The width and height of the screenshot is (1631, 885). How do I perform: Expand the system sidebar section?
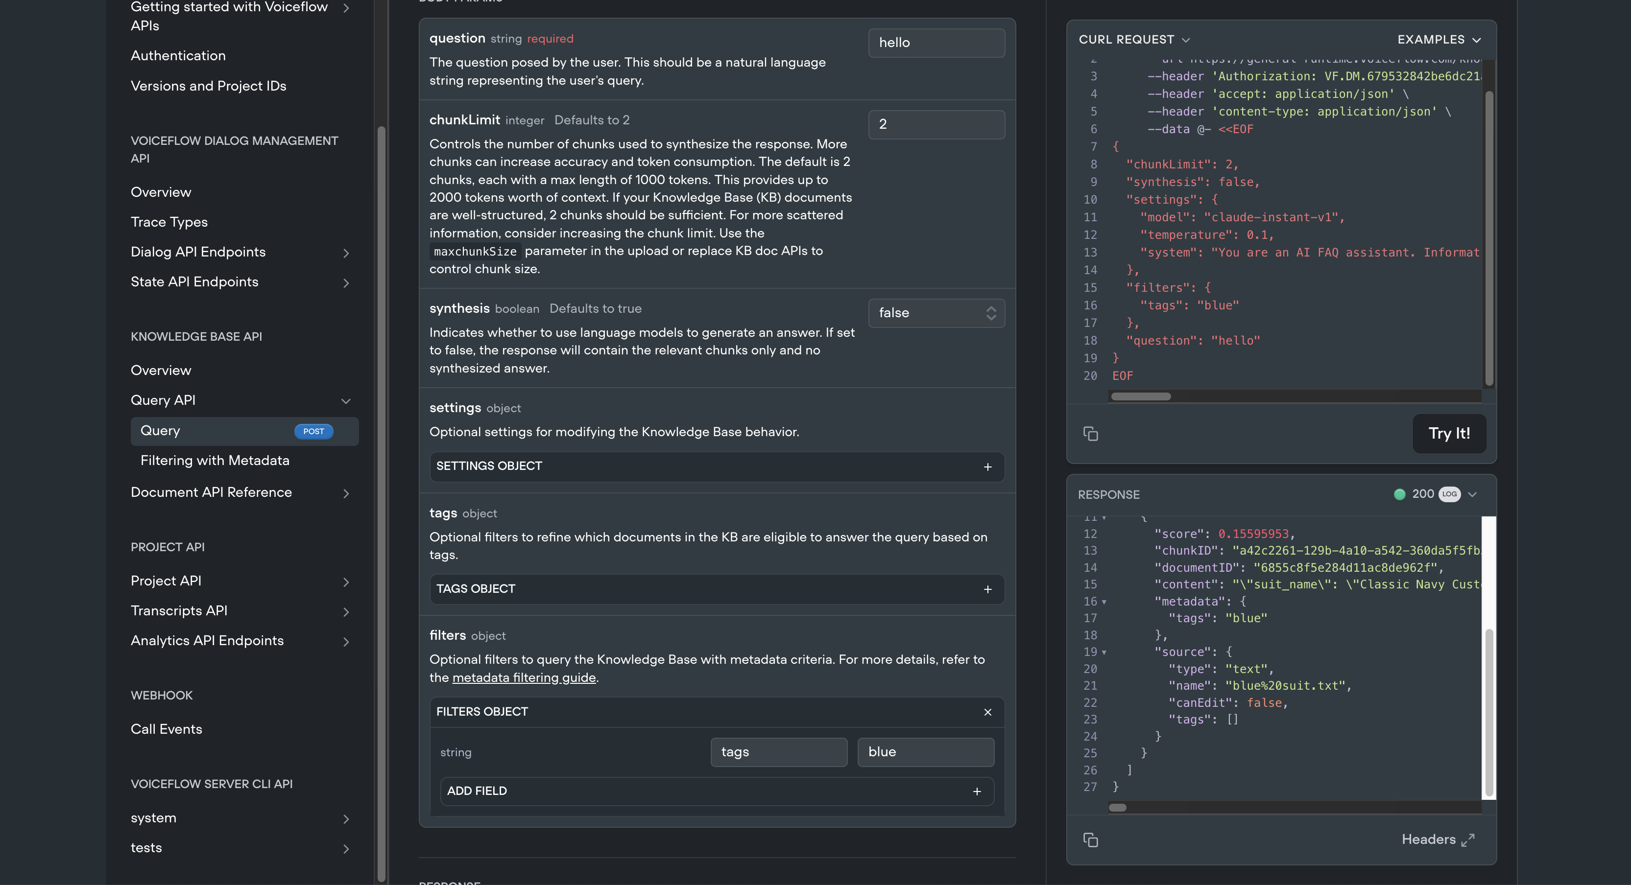346,818
